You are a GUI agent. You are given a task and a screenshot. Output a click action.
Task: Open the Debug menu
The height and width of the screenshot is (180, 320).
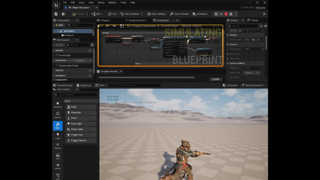[x=101, y=2]
